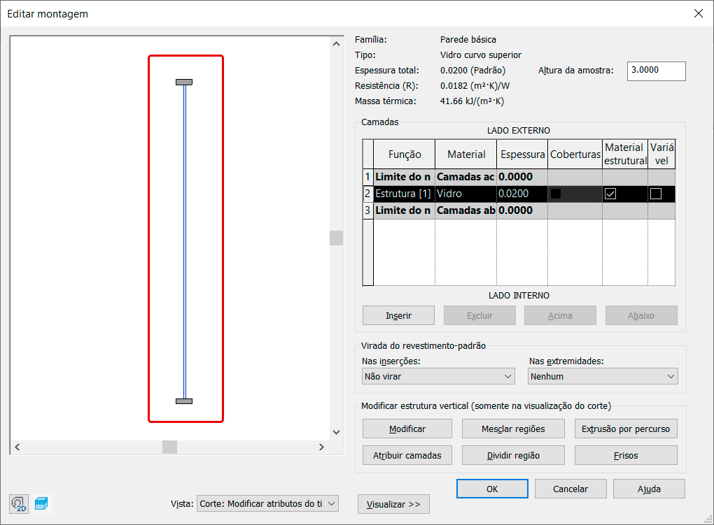Screen dimensions: 714x525
Task: Confirm with the OK button
Action: point(492,489)
